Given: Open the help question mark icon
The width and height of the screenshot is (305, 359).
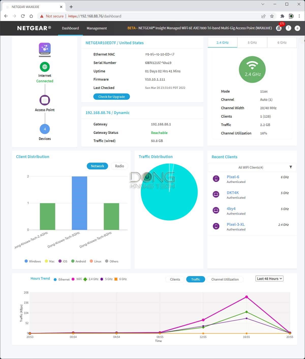Looking at the screenshot, I should 288,28.
